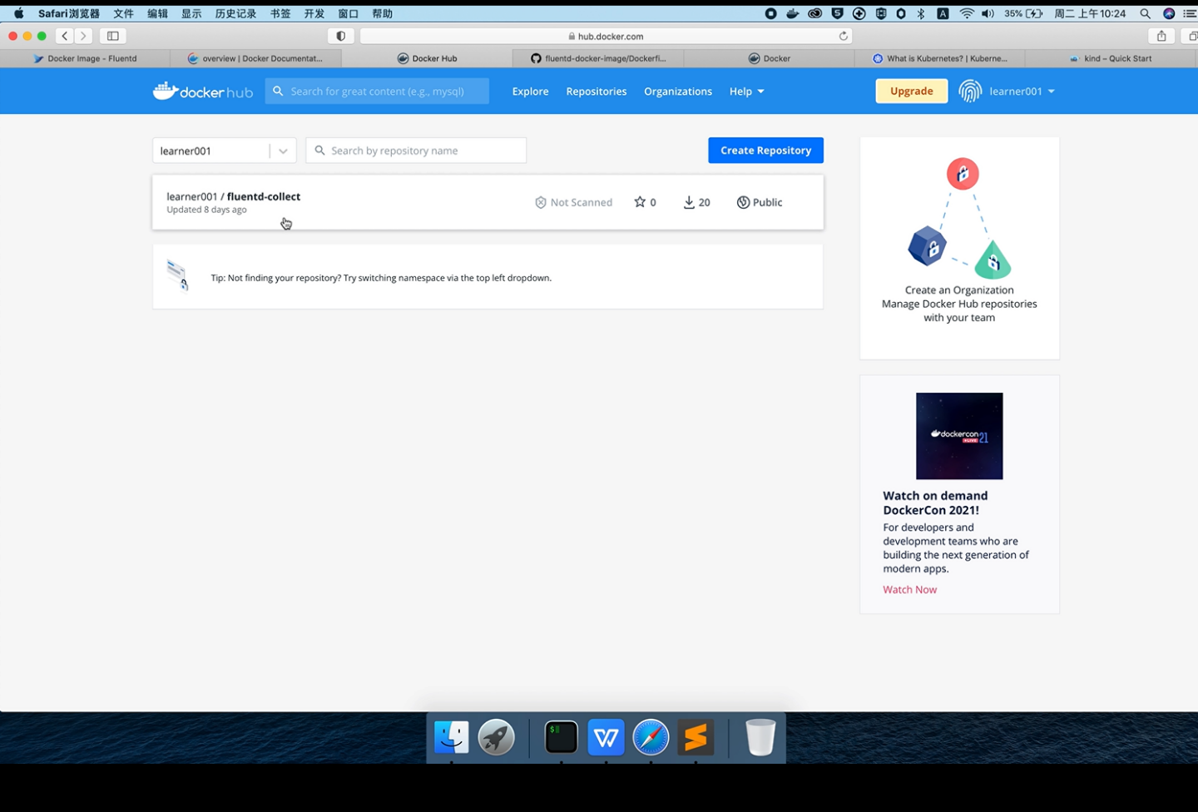Open the learner001 account dropdown
The width and height of the screenshot is (1198, 812).
[1022, 92]
